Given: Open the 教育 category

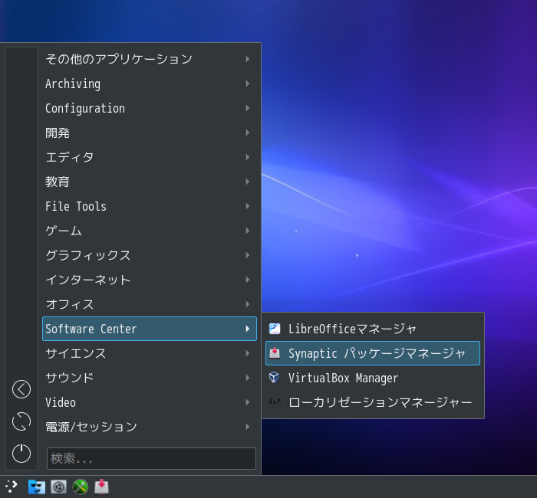Looking at the screenshot, I should [x=150, y=182].
